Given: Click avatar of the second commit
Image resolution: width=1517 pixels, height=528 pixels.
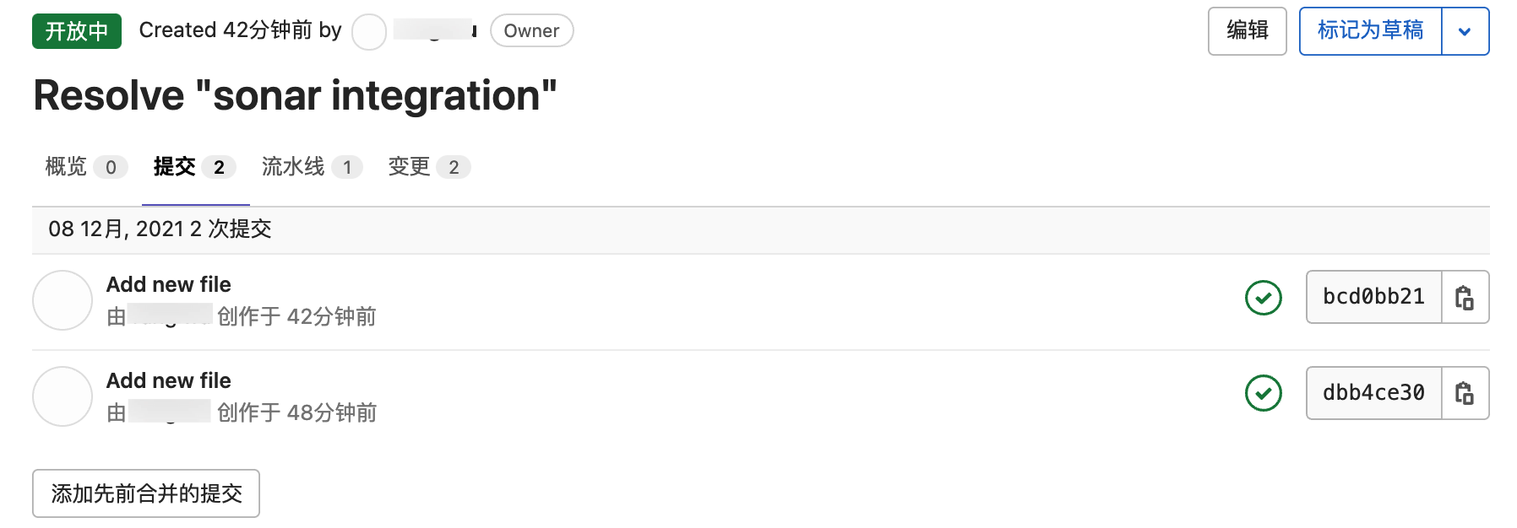Looking at the screenshot, I should click(x=63, y=396).
